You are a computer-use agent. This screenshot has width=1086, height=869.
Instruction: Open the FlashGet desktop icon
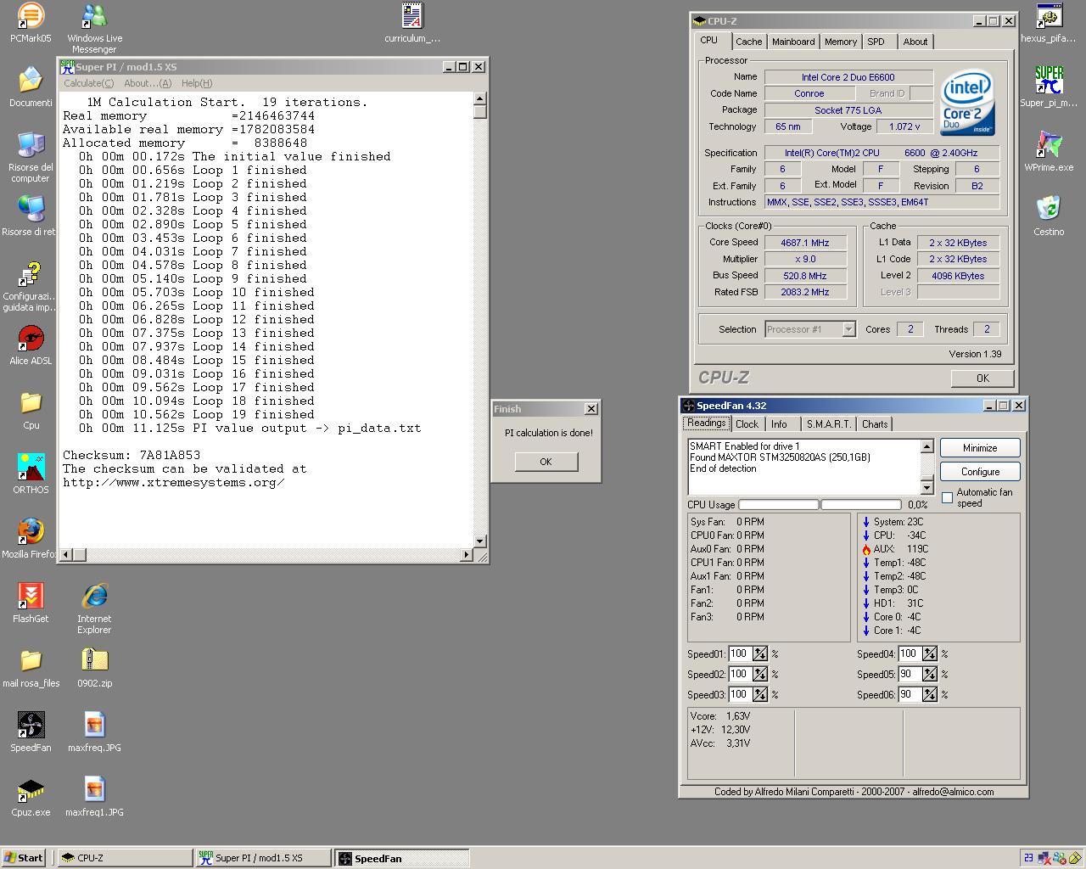click(x=31, y=603)
